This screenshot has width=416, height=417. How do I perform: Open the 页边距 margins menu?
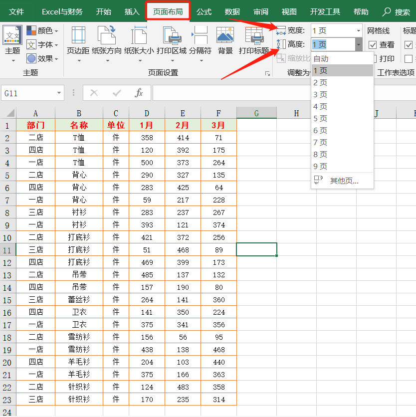[x=78, y=43]
